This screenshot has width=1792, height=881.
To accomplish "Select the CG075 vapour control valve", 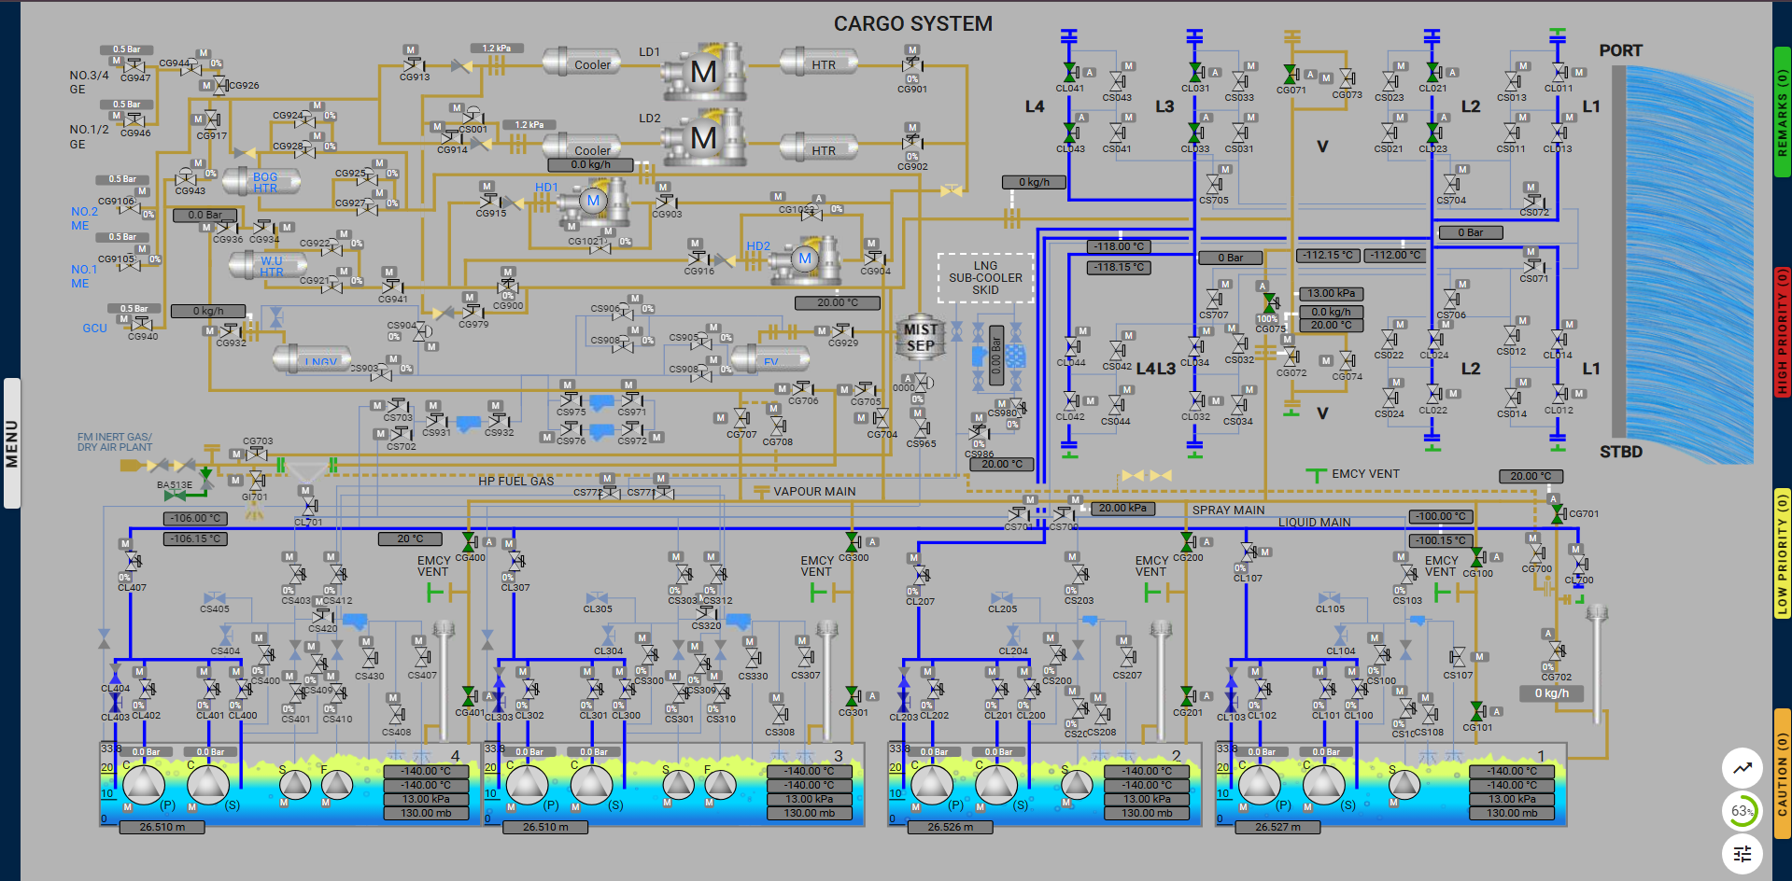I will tap(1270, 304).
